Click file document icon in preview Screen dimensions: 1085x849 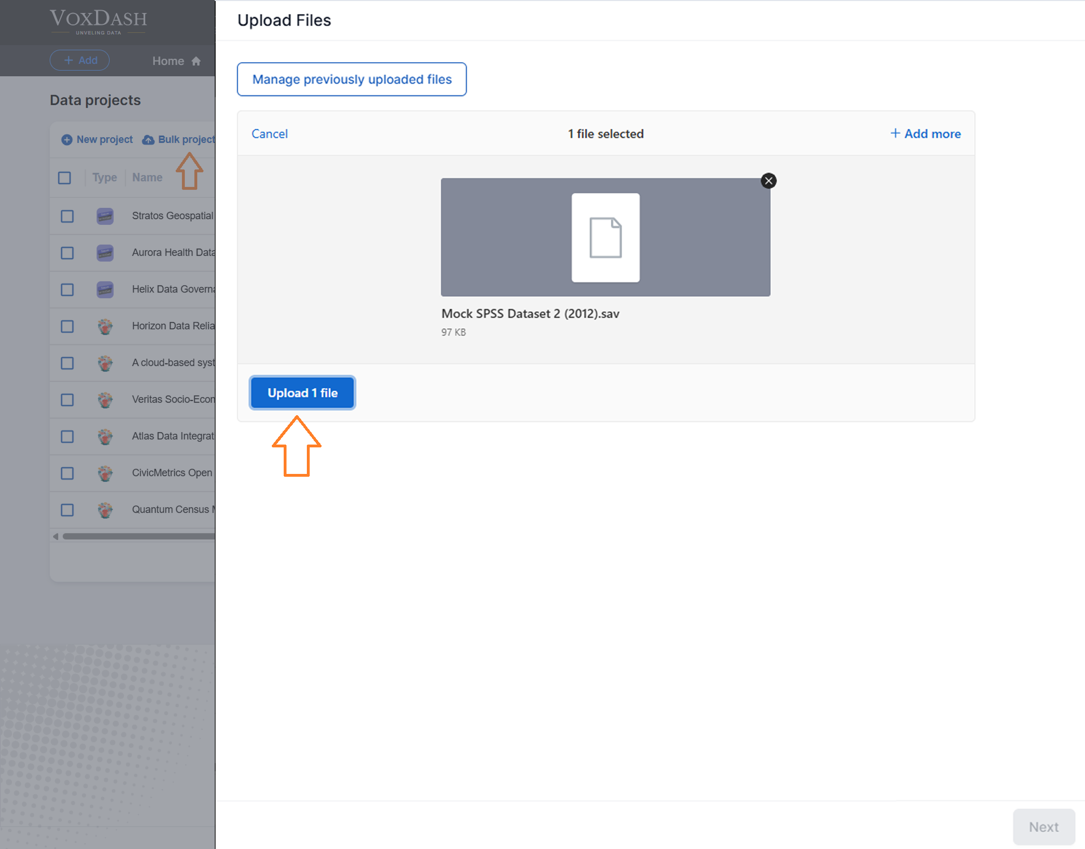pos(605,238)
